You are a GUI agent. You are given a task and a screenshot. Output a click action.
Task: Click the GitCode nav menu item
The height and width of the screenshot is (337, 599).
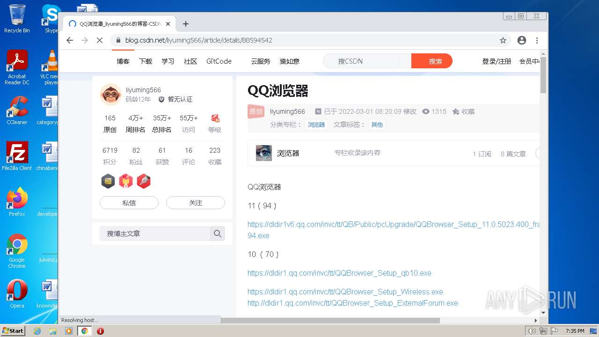(219, 61)
